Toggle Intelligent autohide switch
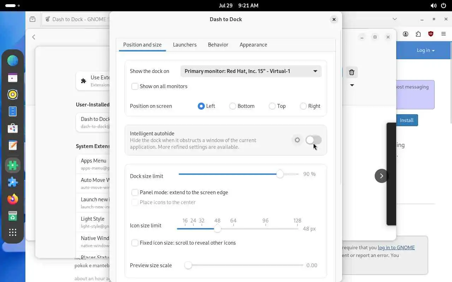This screenshot has height=282, width=452. 314,140
